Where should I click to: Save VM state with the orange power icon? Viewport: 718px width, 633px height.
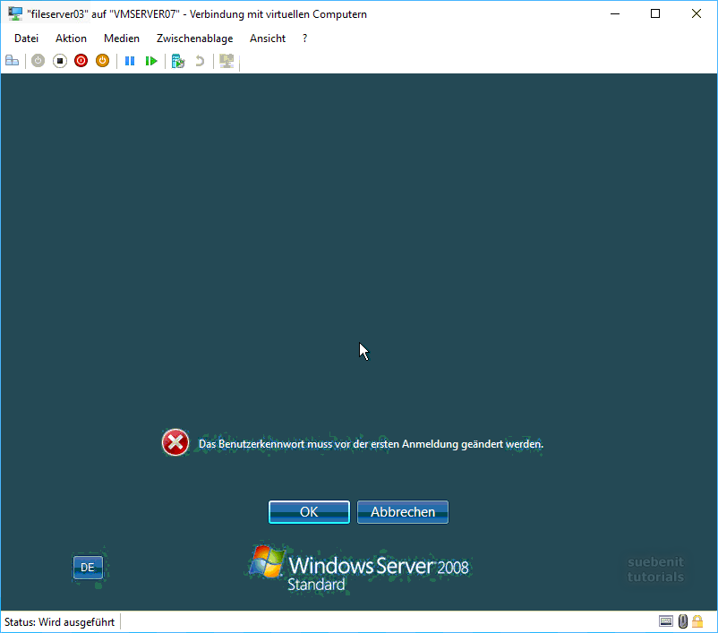(x=103, y=61)
